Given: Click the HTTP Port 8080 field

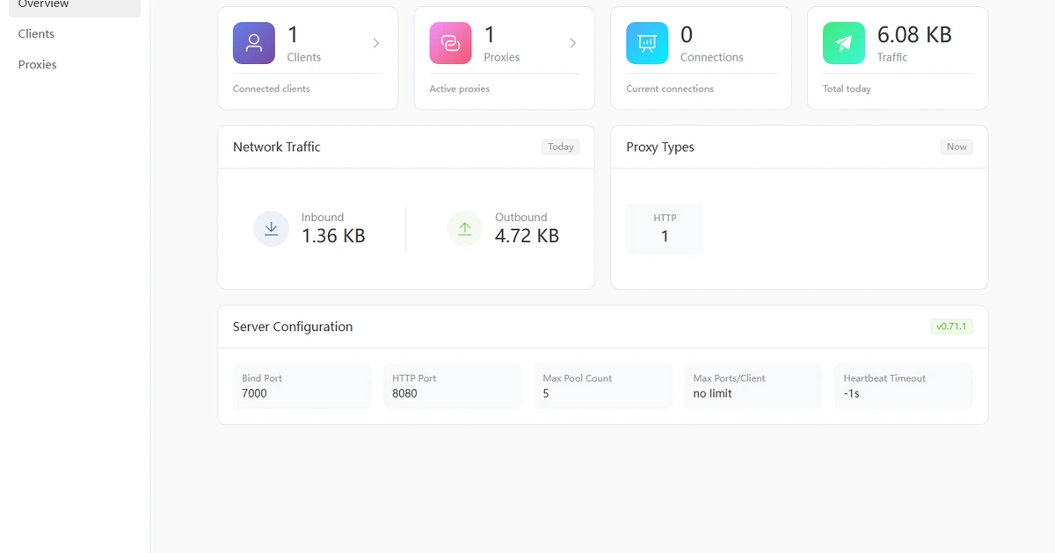Looking at the screenshot, I should (x=453, y=386).
